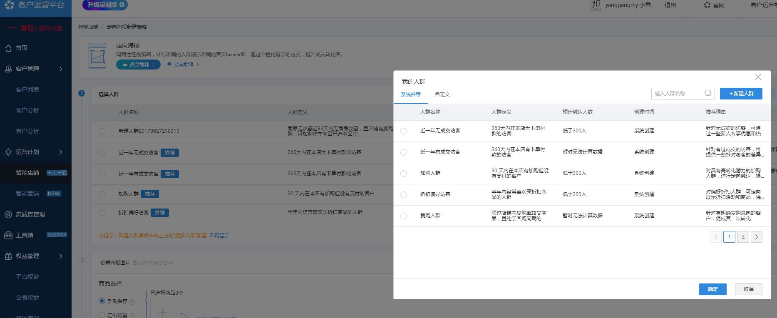This screenshot has width=777, height=318.
Task: Open 平台权益 in sidebar
Action: pos(27,277)
